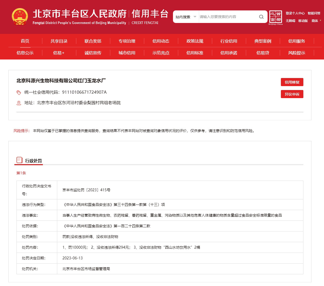The image size is (324, 286).
Task: Click the 违法行为类型 food safety law value
Action: point(114,205)
